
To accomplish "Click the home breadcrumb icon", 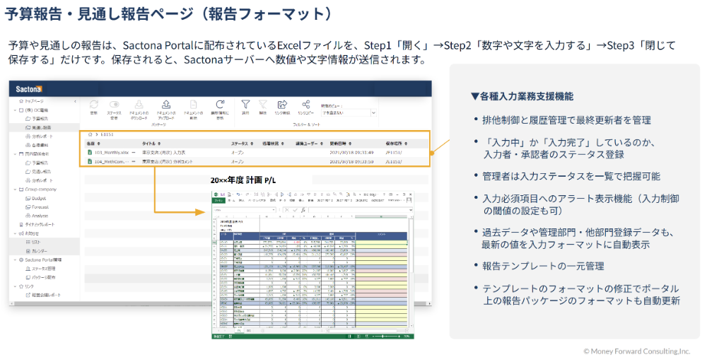I will point(90,134).
